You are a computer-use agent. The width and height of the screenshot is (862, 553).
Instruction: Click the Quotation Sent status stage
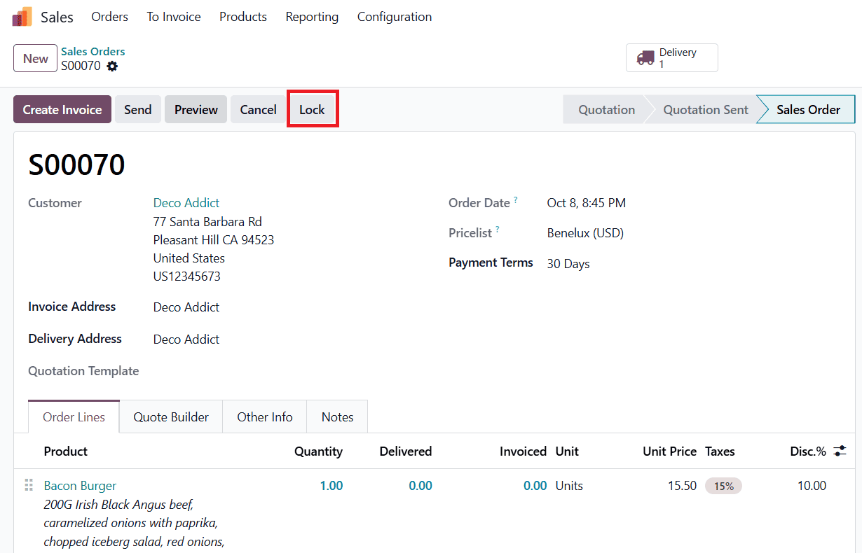click(x=705, y=110)
